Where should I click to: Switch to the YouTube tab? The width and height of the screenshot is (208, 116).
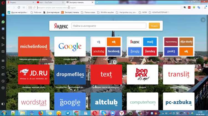tap(50, 2)
